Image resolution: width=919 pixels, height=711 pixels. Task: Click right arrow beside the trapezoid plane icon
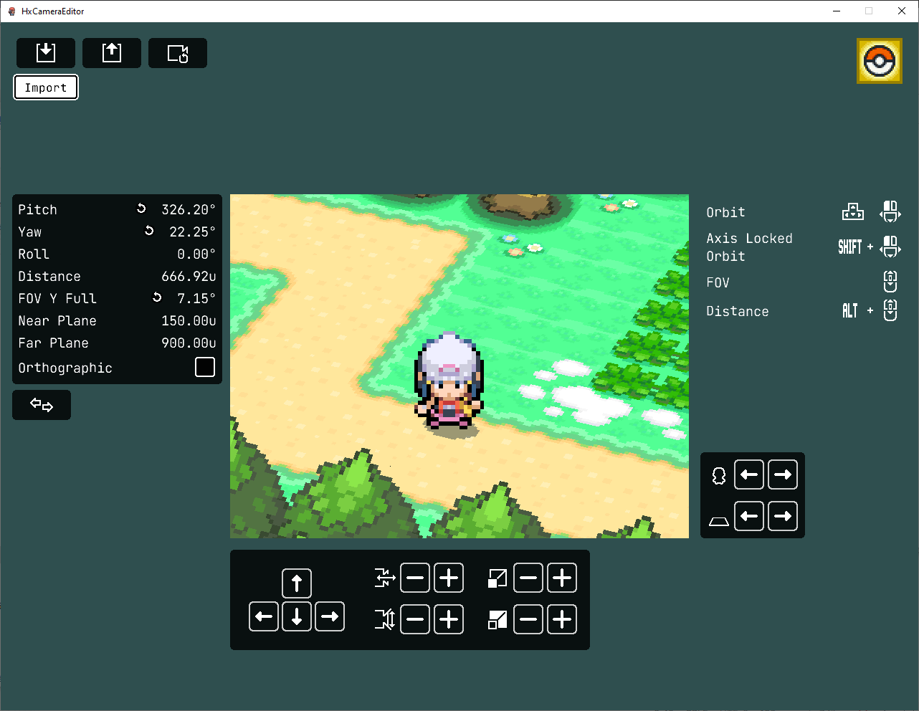pos(783,516)
